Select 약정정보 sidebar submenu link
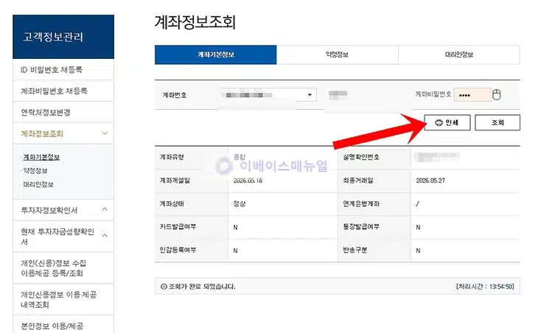Image resolution: width=538 pixels, height=333 pixels. coord(35,171)
